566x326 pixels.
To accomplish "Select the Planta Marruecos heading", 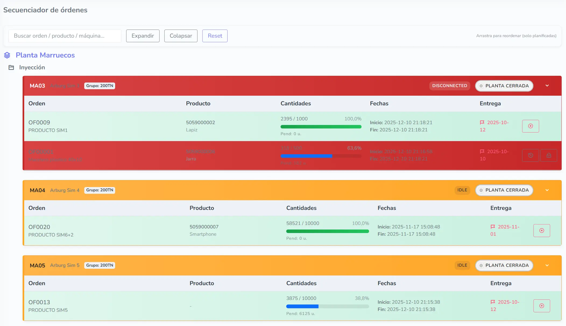I will (45, 55).
